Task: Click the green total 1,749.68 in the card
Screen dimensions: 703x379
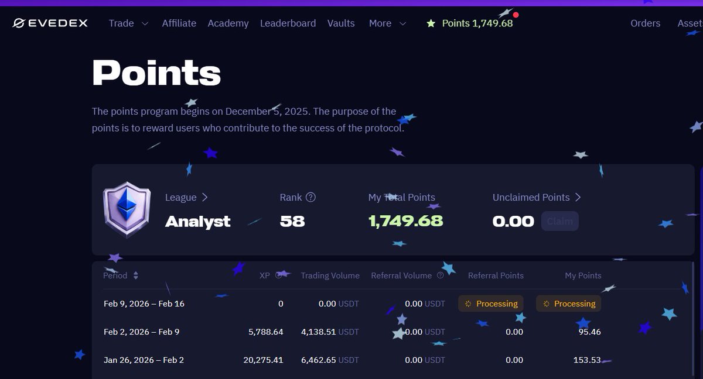Action: (405, 221)
